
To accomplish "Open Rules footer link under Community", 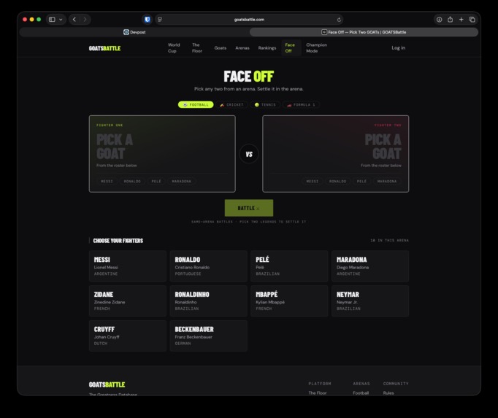I will click(388, 393).
